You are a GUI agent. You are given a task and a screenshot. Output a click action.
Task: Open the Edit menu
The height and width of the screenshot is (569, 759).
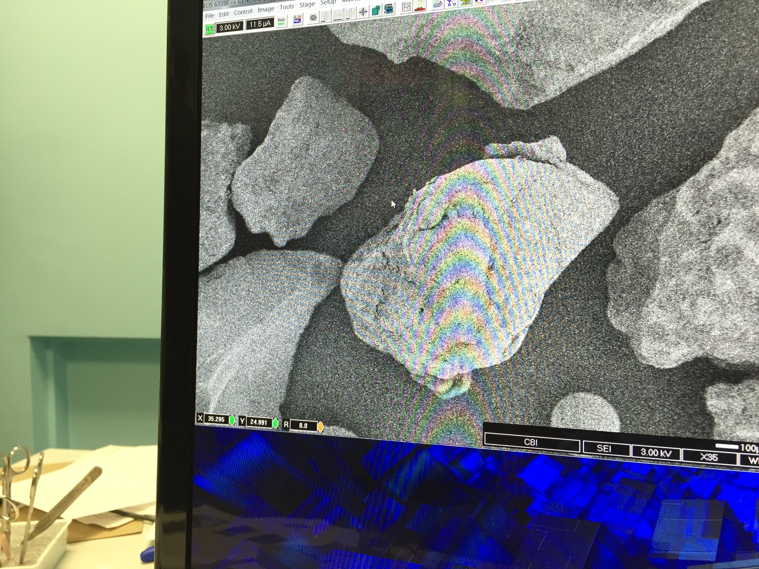224,14
